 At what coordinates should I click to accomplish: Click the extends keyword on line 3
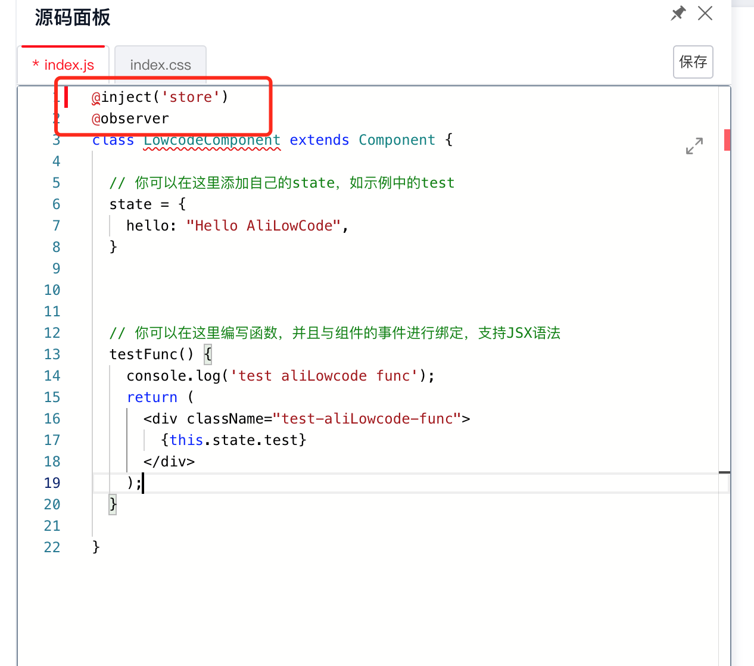(x=319, y=140)
